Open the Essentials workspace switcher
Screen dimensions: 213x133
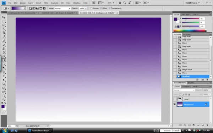pyautogui.click(x=193, y=3)
